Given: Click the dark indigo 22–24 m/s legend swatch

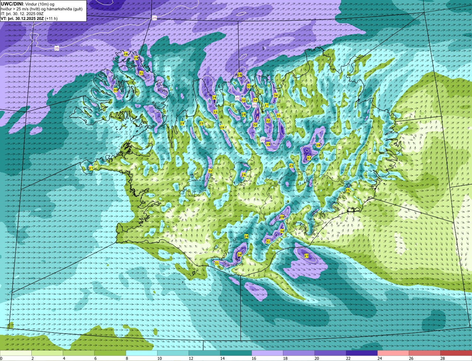Looking at the screenshot, I should [x=362, y=353].
